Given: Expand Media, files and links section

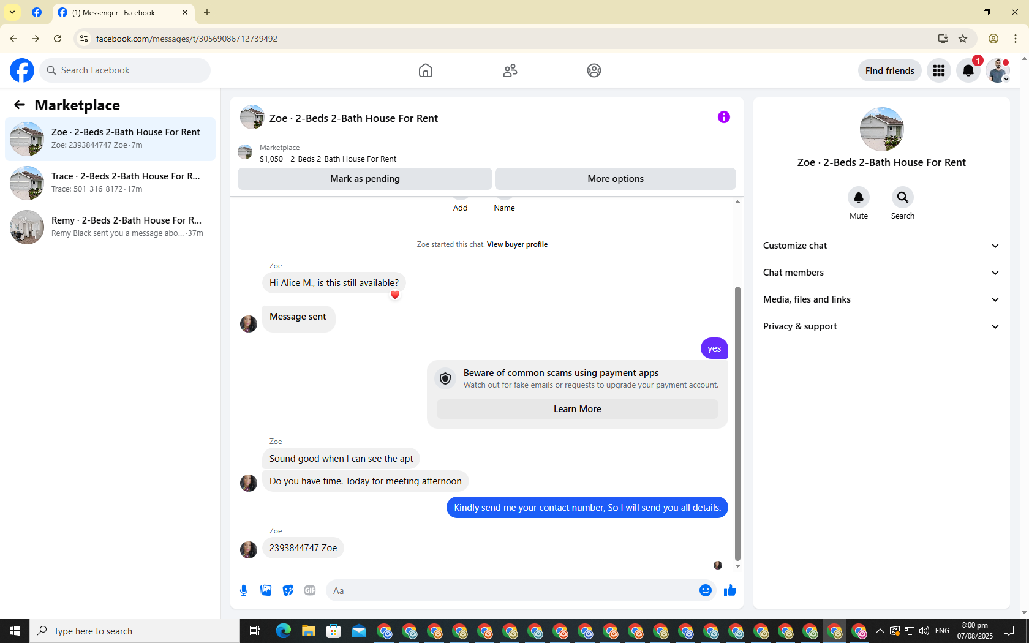Looking at the screenshot, I should pos(881,299).
